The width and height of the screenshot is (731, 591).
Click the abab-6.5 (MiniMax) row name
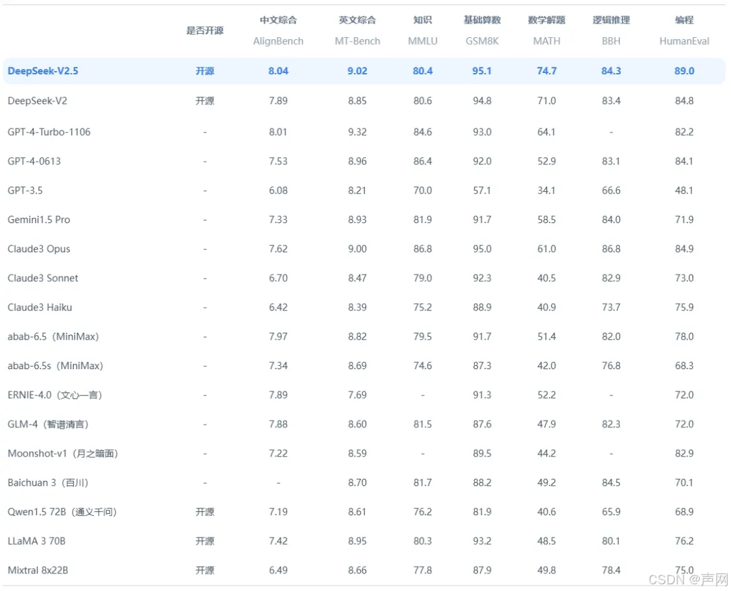(53, 337)
